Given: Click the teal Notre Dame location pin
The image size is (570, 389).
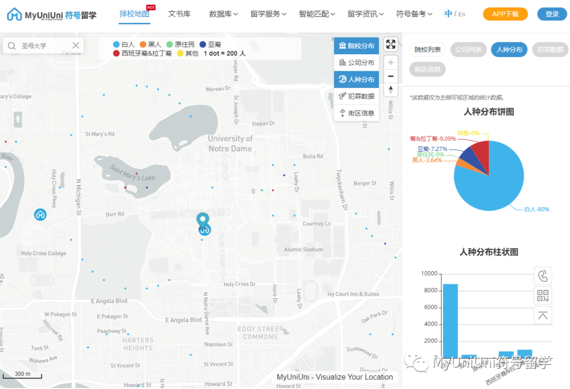Looking at the screenshot, I should 203,220.
